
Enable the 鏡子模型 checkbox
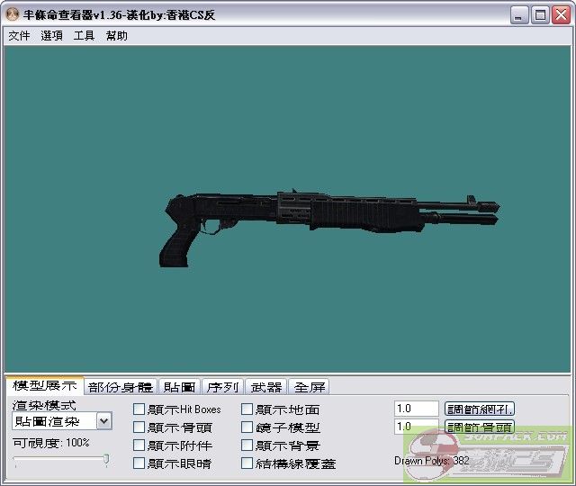[247, 427]
